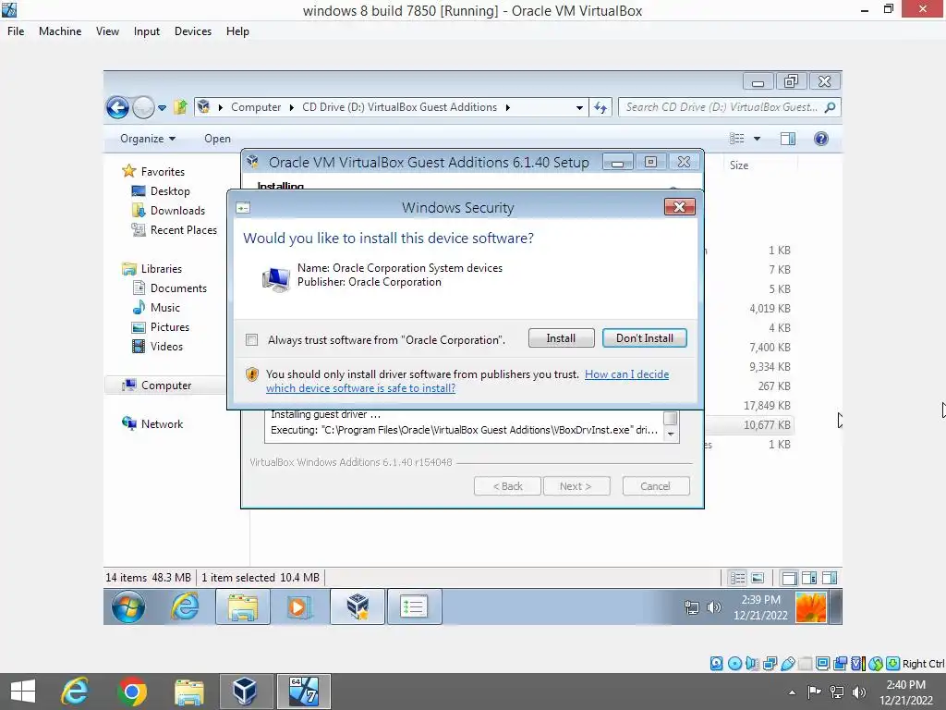
Task: Select the list-style program icon on guest taskbar
Action: [414, 606]
